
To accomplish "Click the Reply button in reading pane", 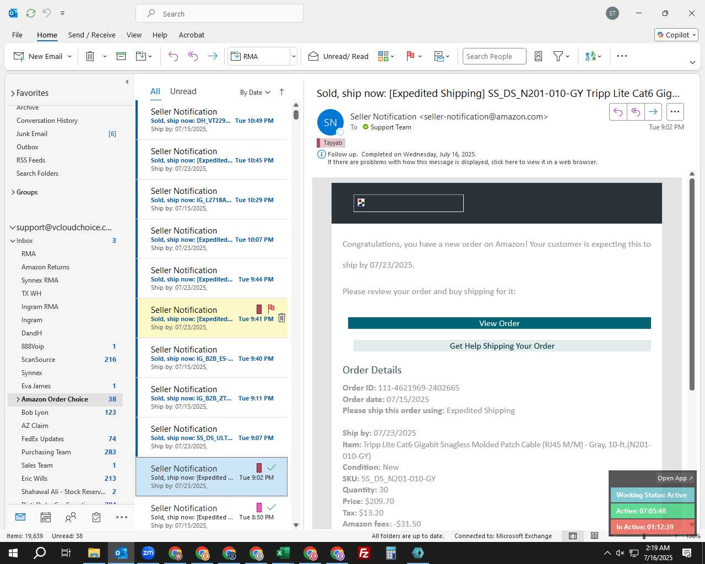I will 618,112.
